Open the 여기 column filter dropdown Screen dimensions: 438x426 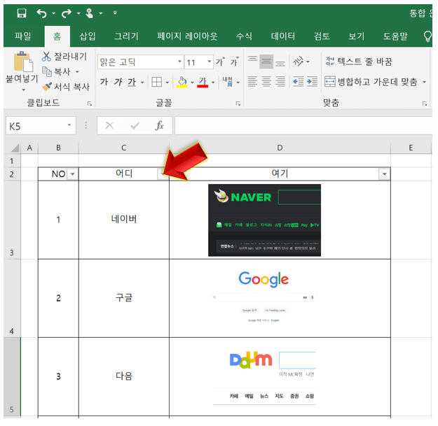(384, 174)
